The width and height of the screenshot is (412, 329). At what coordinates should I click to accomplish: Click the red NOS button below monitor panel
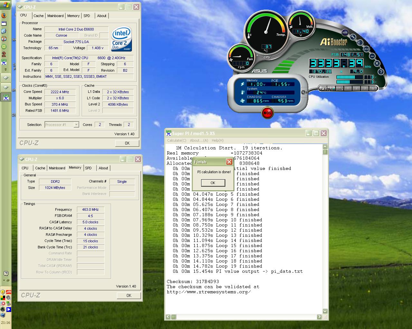(267, 113)
